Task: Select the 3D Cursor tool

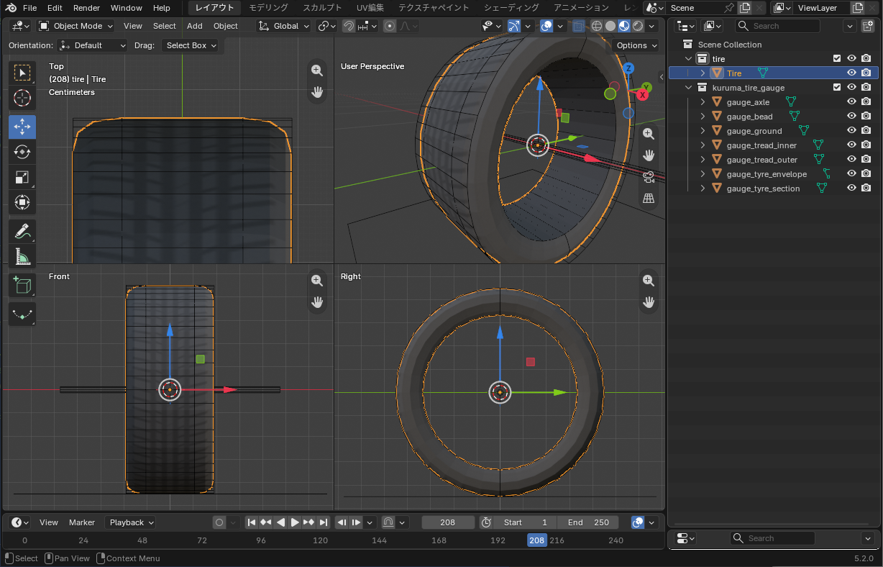Action: point(22,98)
